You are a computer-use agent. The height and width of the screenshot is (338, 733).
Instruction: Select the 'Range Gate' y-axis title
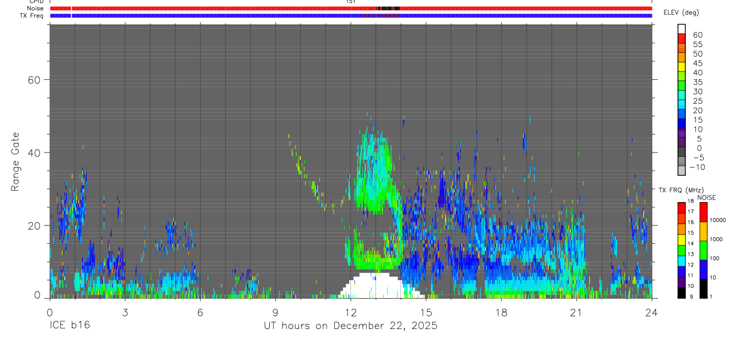coord(16,162)
